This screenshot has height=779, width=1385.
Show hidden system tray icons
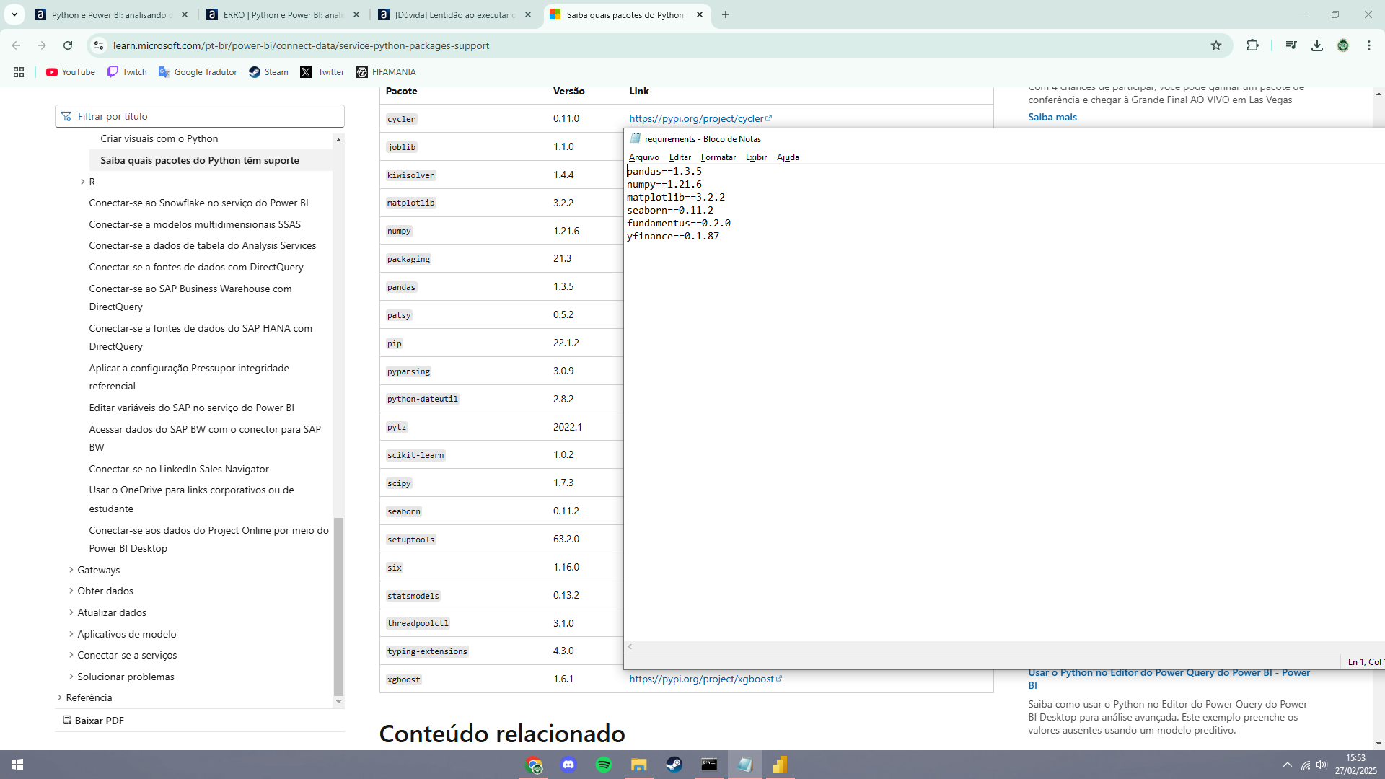1288,765
